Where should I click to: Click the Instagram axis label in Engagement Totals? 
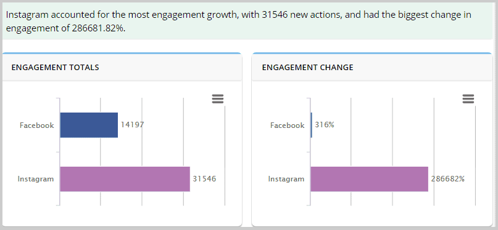tap(36, 179)
